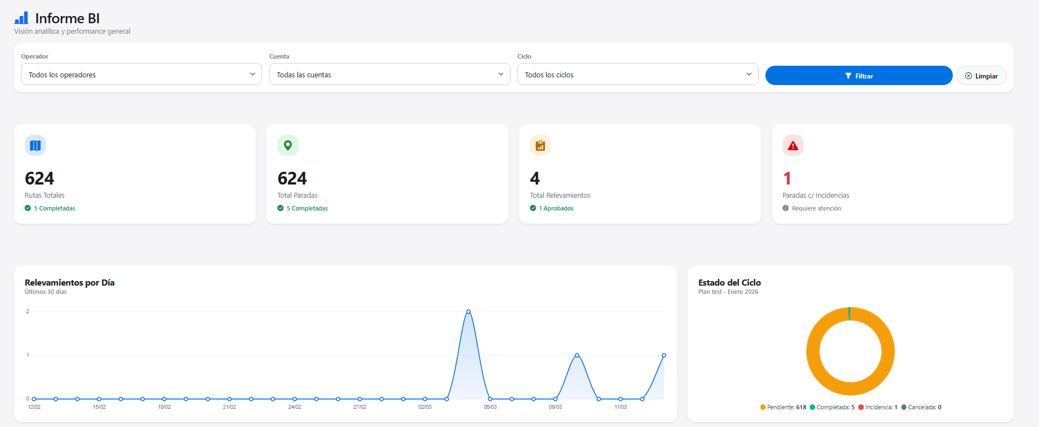1039x427 pixels.
Task: Click the orange clipboard icon on Total Relevamientos card
Action: (x=541, y=145)
